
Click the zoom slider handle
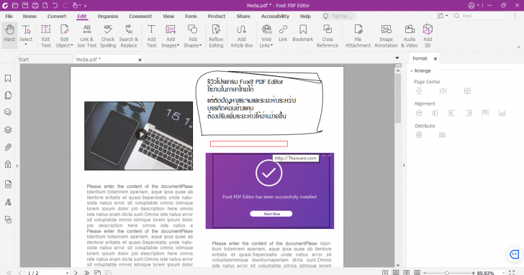tap(447, 273)
